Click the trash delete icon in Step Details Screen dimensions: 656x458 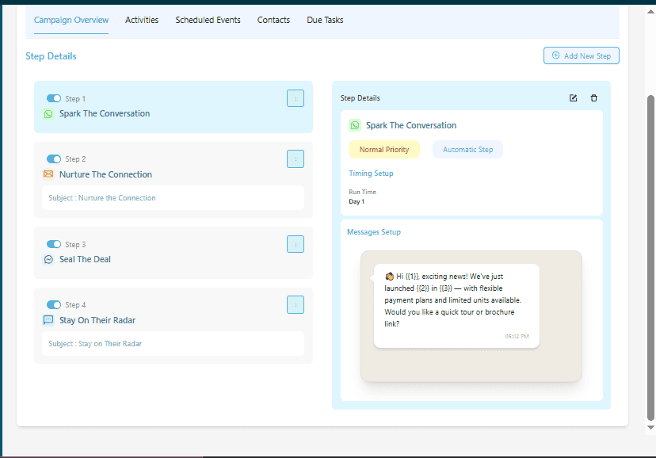(594, 98)
